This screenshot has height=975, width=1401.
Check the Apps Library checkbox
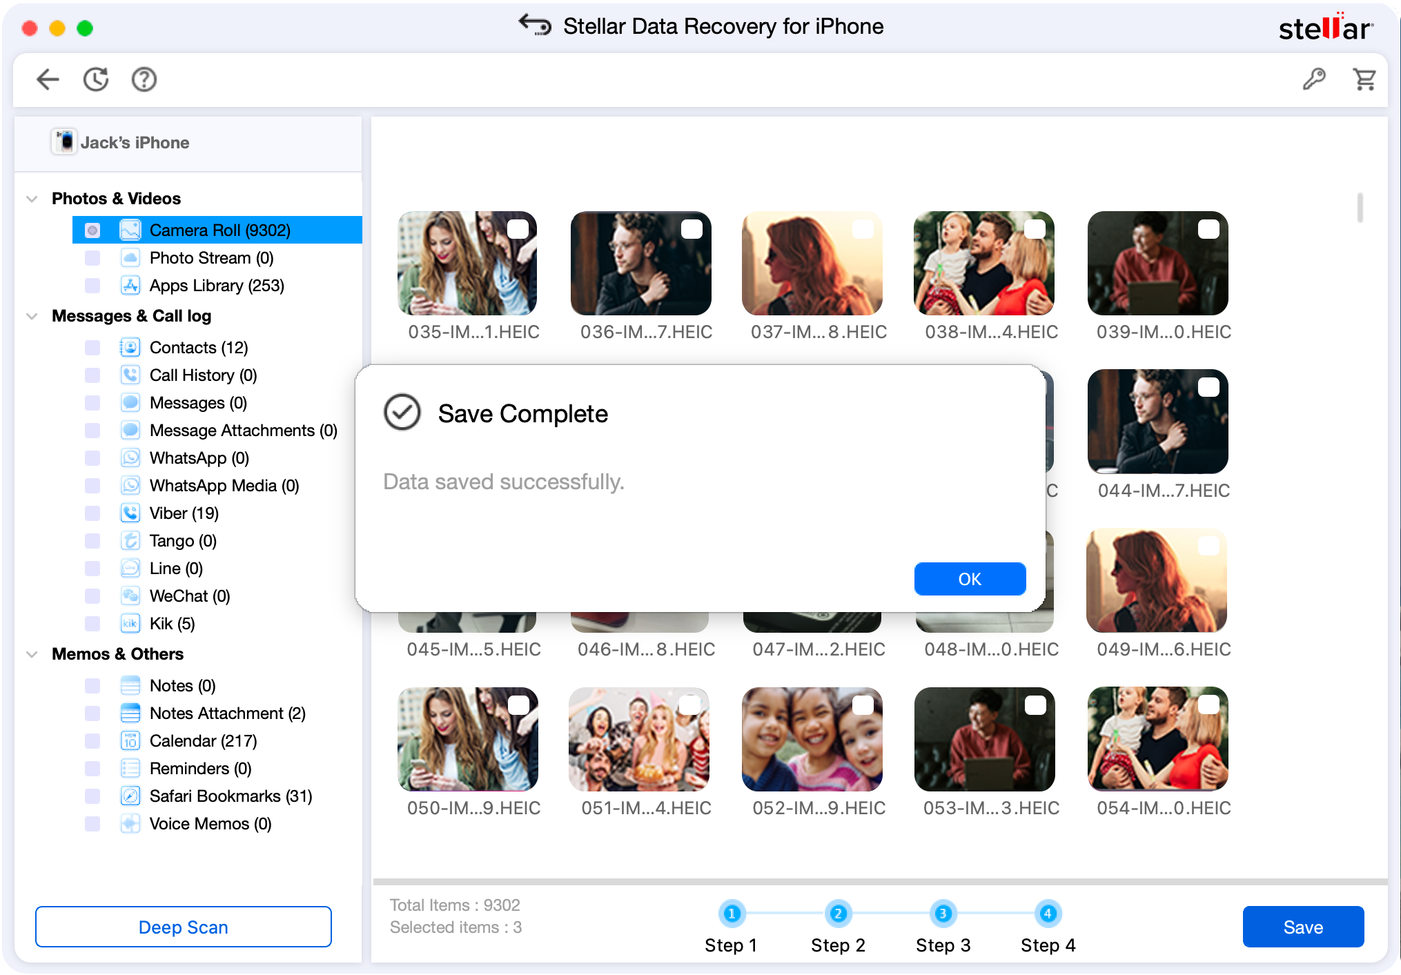point(92,285)
